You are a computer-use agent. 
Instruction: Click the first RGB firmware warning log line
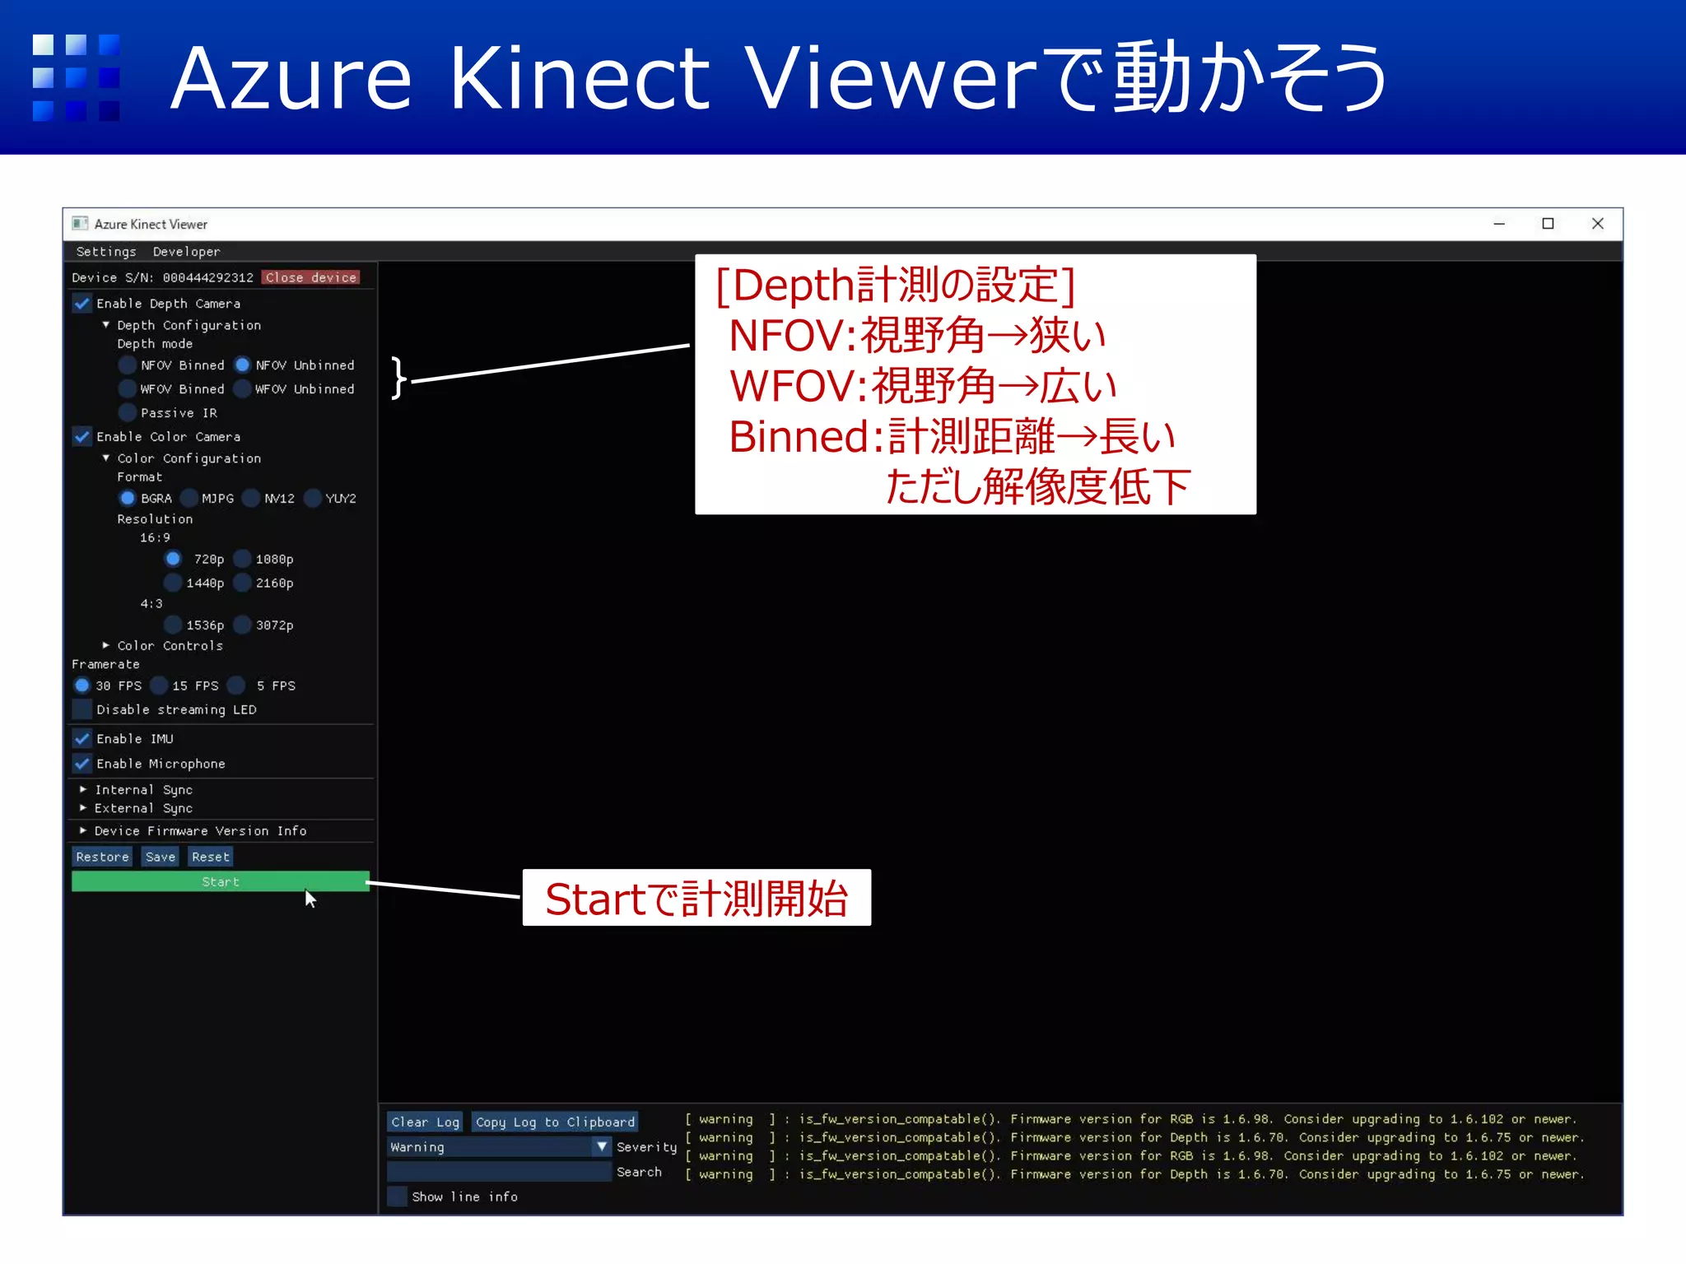[1131, 1119]
